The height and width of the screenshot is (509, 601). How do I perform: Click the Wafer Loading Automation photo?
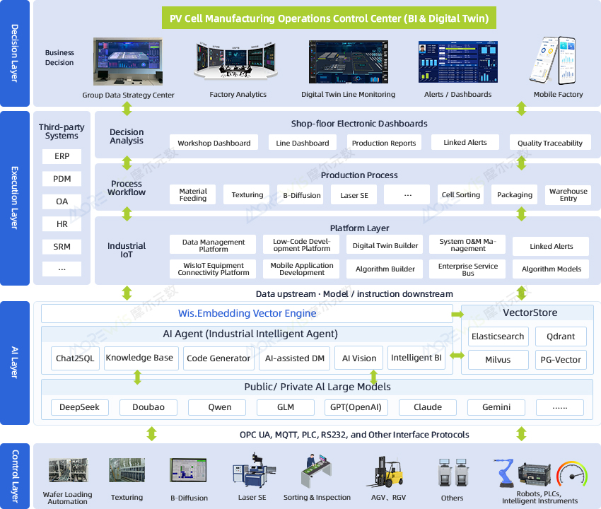click(68, 470)
